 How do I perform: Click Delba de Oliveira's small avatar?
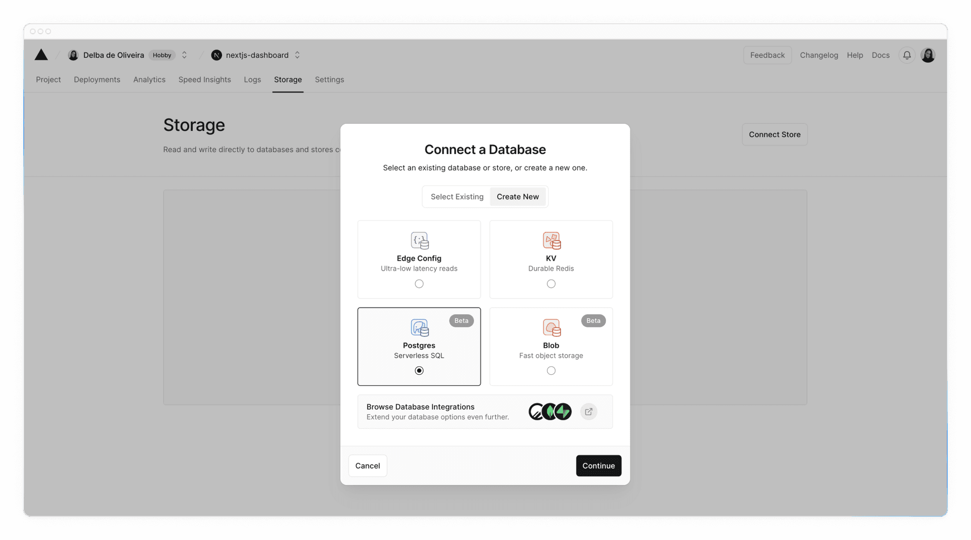point(73,55)
